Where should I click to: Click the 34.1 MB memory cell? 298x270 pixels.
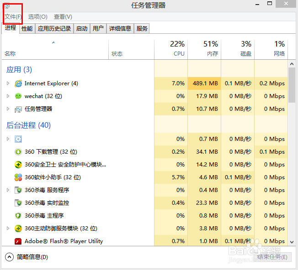click(x=204, y=152)
